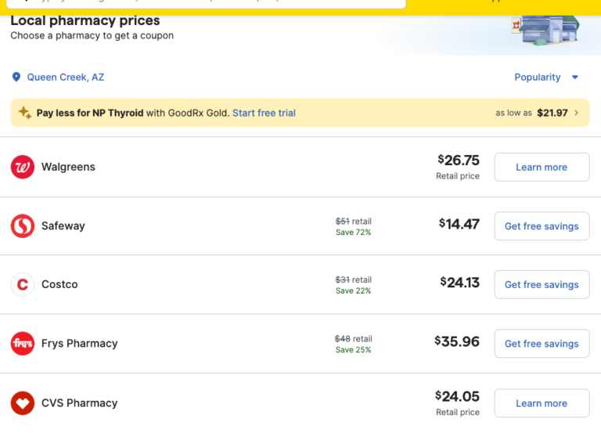Select the Safeway pharmacy name

coord(63,226)
